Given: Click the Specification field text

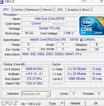Looking at the screenshot, I should tap(63, 40).
